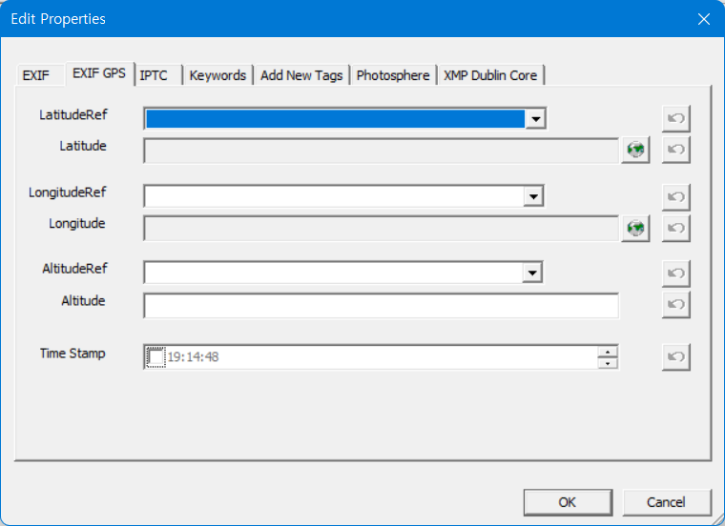Viewport: 725px width, 526px height.
Task: Confirm changes with OK button
Action: [568, 502]
